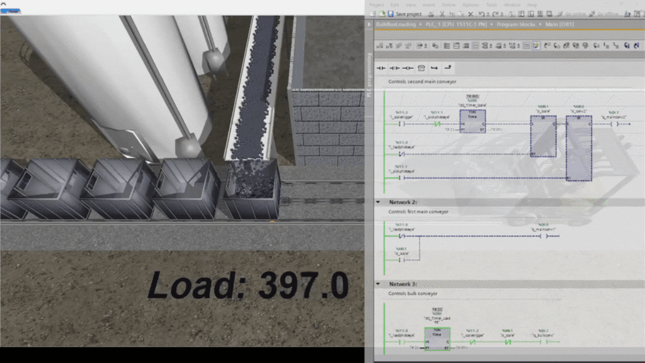The height and width of the screenshot is (363, 645).
Task: Select the normally open contact in the favorites bar
Action: (382, 68)
